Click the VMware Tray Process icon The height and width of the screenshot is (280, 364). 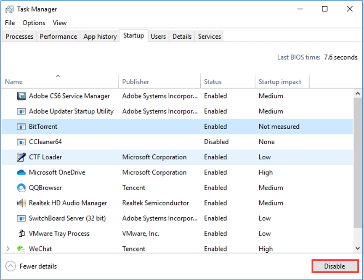tap(21, 233)
